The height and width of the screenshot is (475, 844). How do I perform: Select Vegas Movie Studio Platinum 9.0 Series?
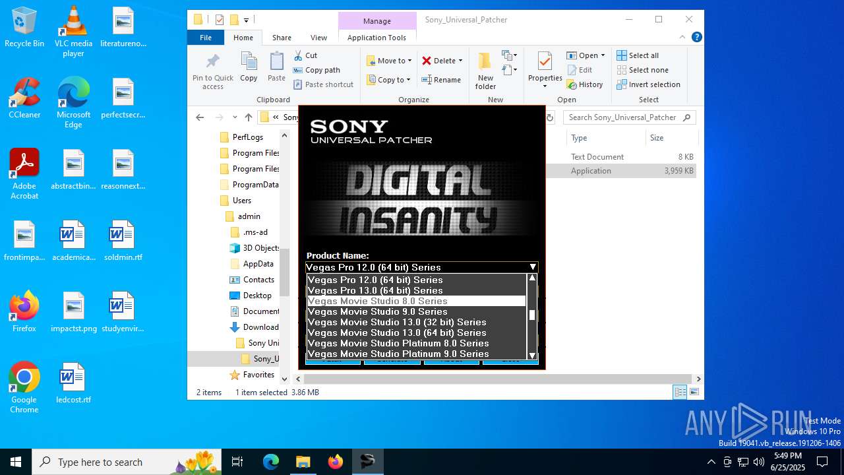(416, 354)
